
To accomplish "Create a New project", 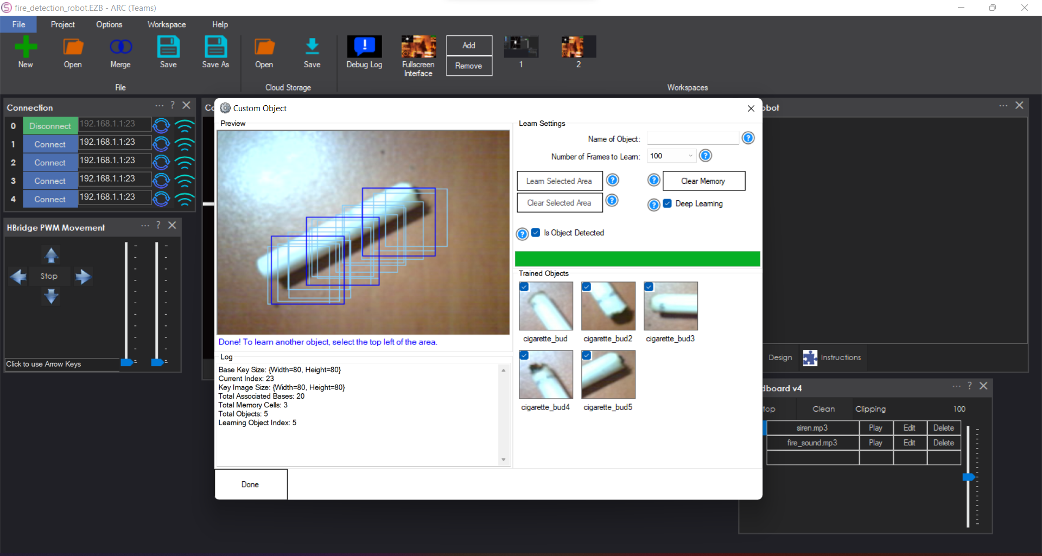I will 26,52.
